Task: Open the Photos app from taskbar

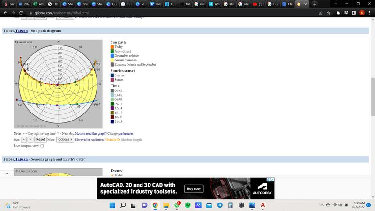Action: pyautogui.click(x=252, y=205)
